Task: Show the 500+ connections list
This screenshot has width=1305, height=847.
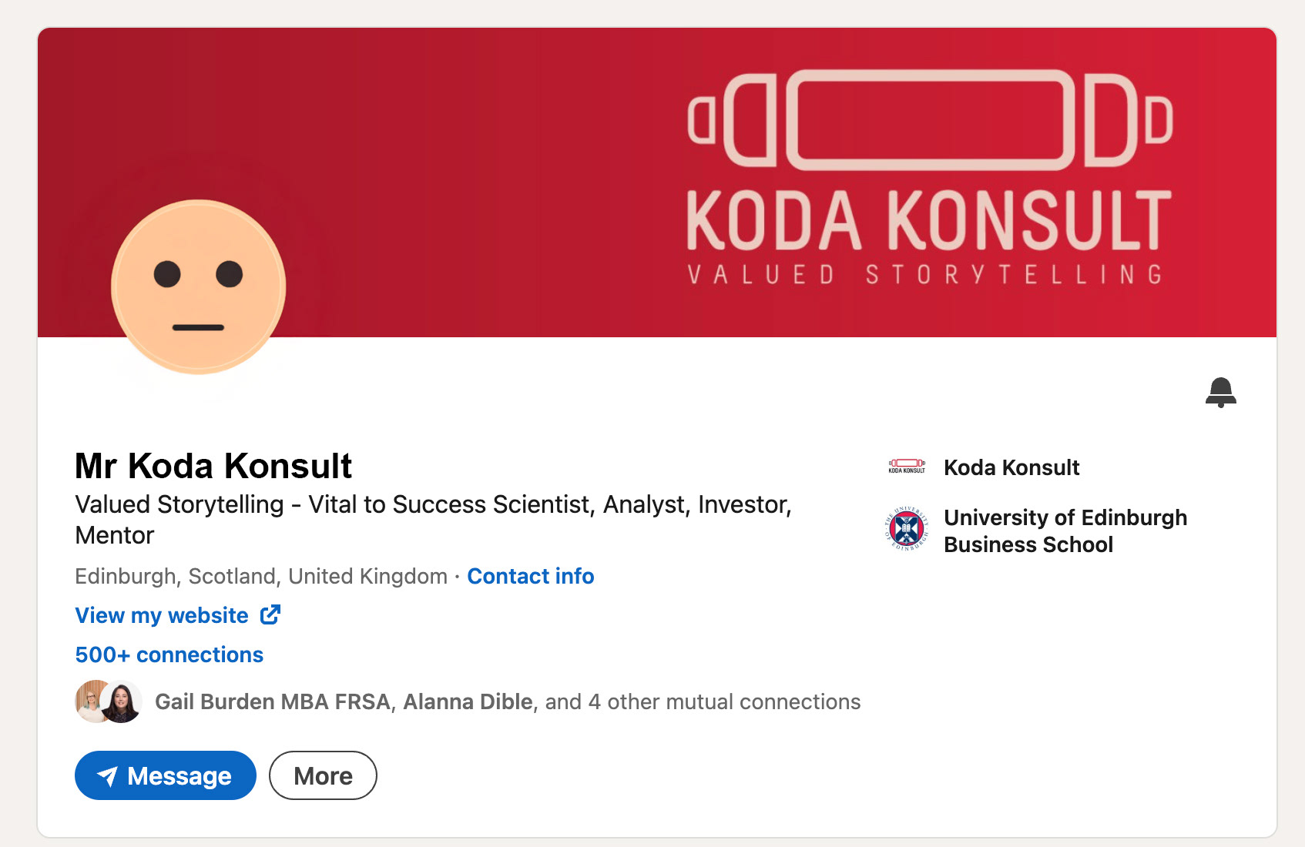Action: pyautogui.click(x=169, y=654)
